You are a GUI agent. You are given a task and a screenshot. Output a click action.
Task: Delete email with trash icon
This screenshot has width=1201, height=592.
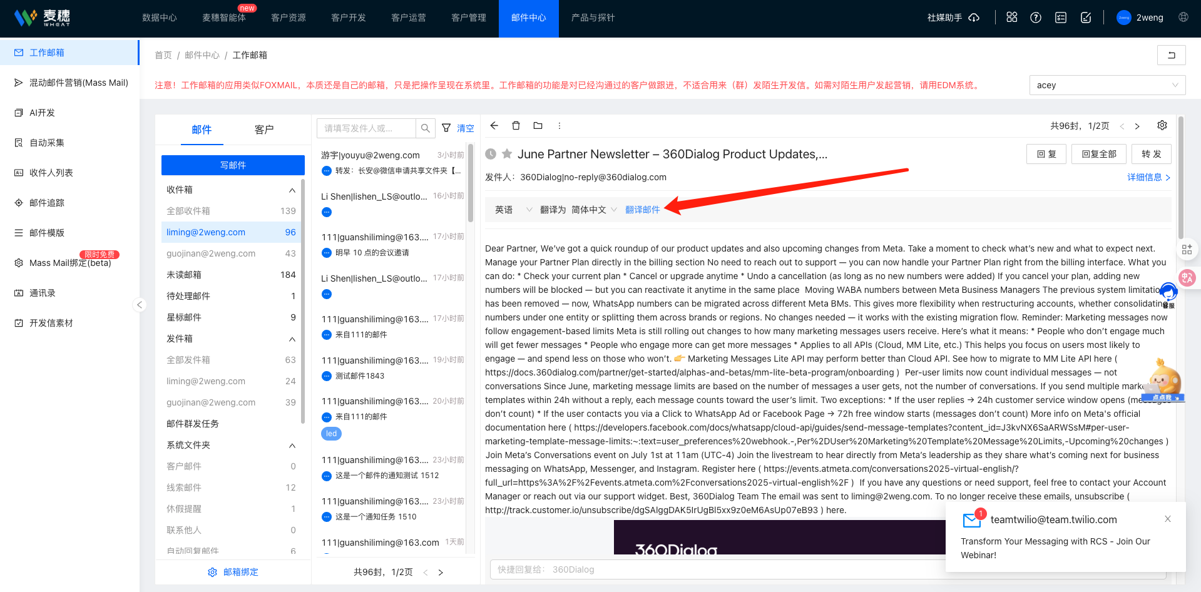pos(516,126)
